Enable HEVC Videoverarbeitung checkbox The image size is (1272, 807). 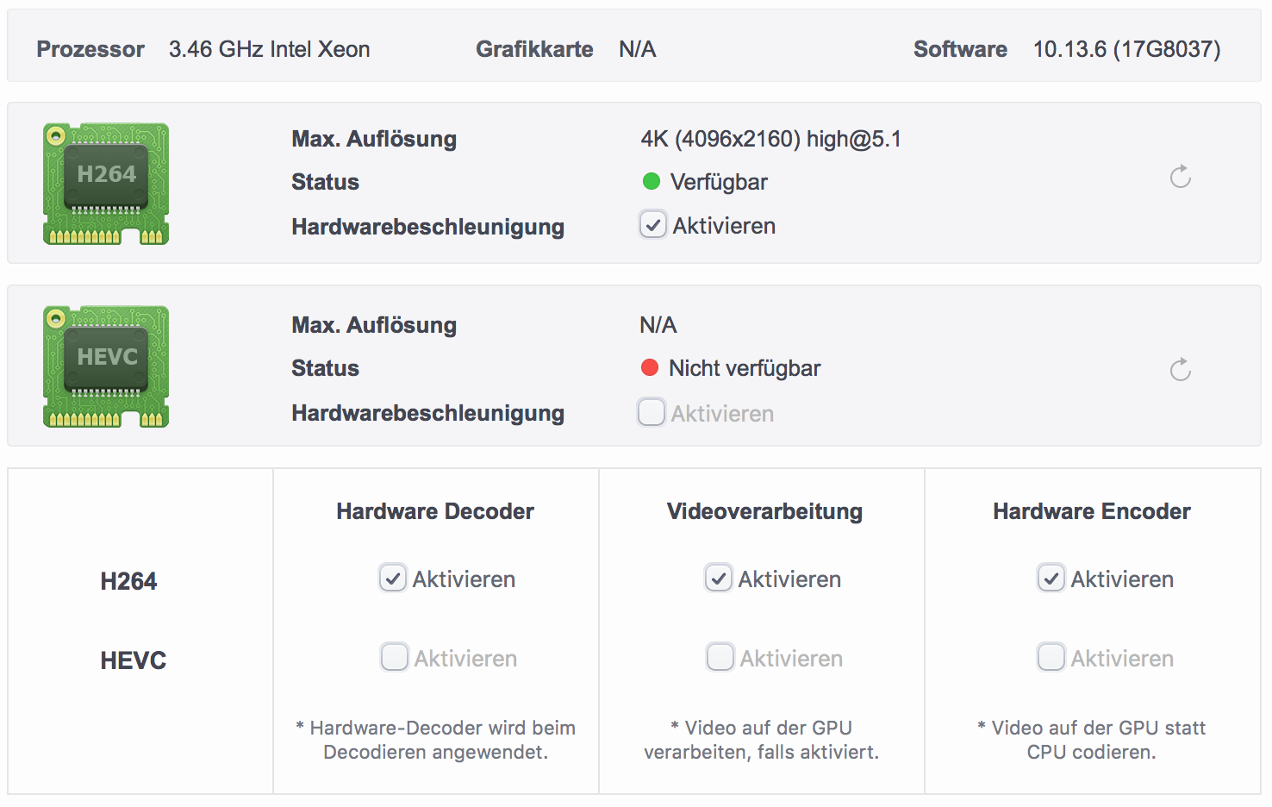pos(720,657)
